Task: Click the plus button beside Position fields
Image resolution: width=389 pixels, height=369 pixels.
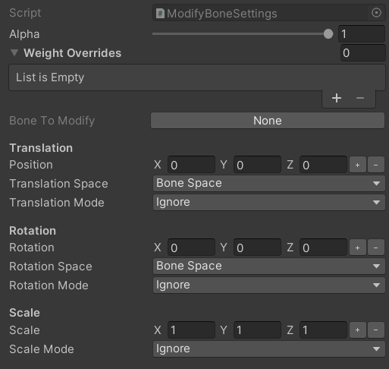Action: coord(357,165)
